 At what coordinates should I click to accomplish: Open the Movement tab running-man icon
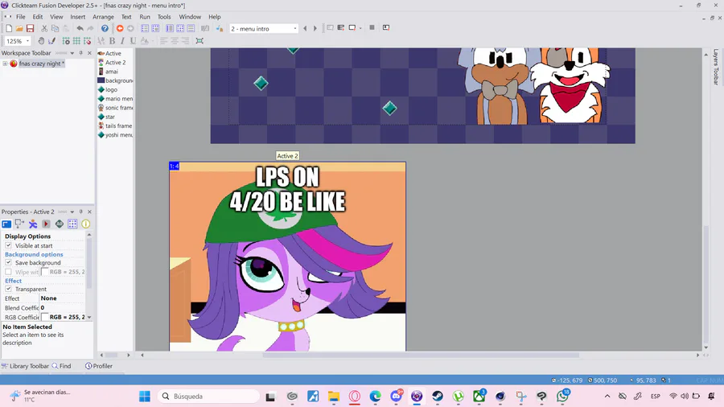pos(33,224)
